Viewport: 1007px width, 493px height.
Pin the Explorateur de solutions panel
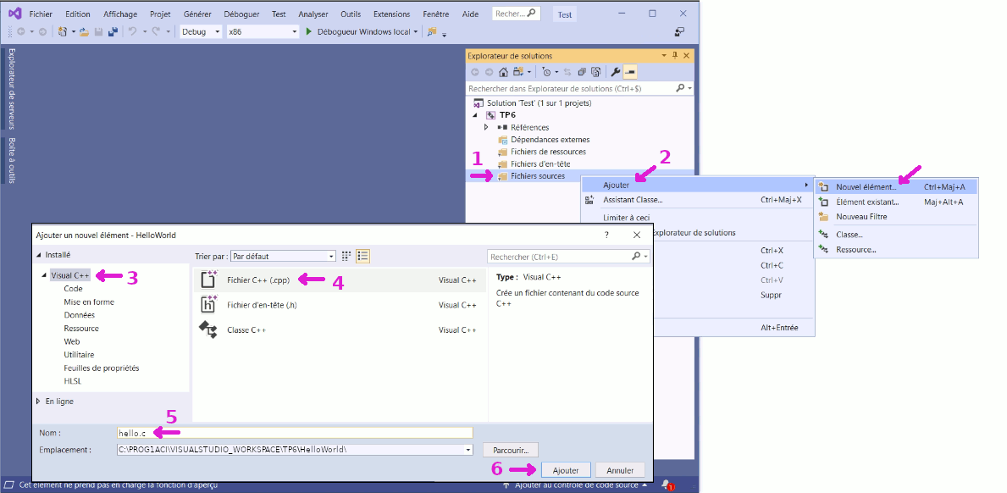(675, 56)
